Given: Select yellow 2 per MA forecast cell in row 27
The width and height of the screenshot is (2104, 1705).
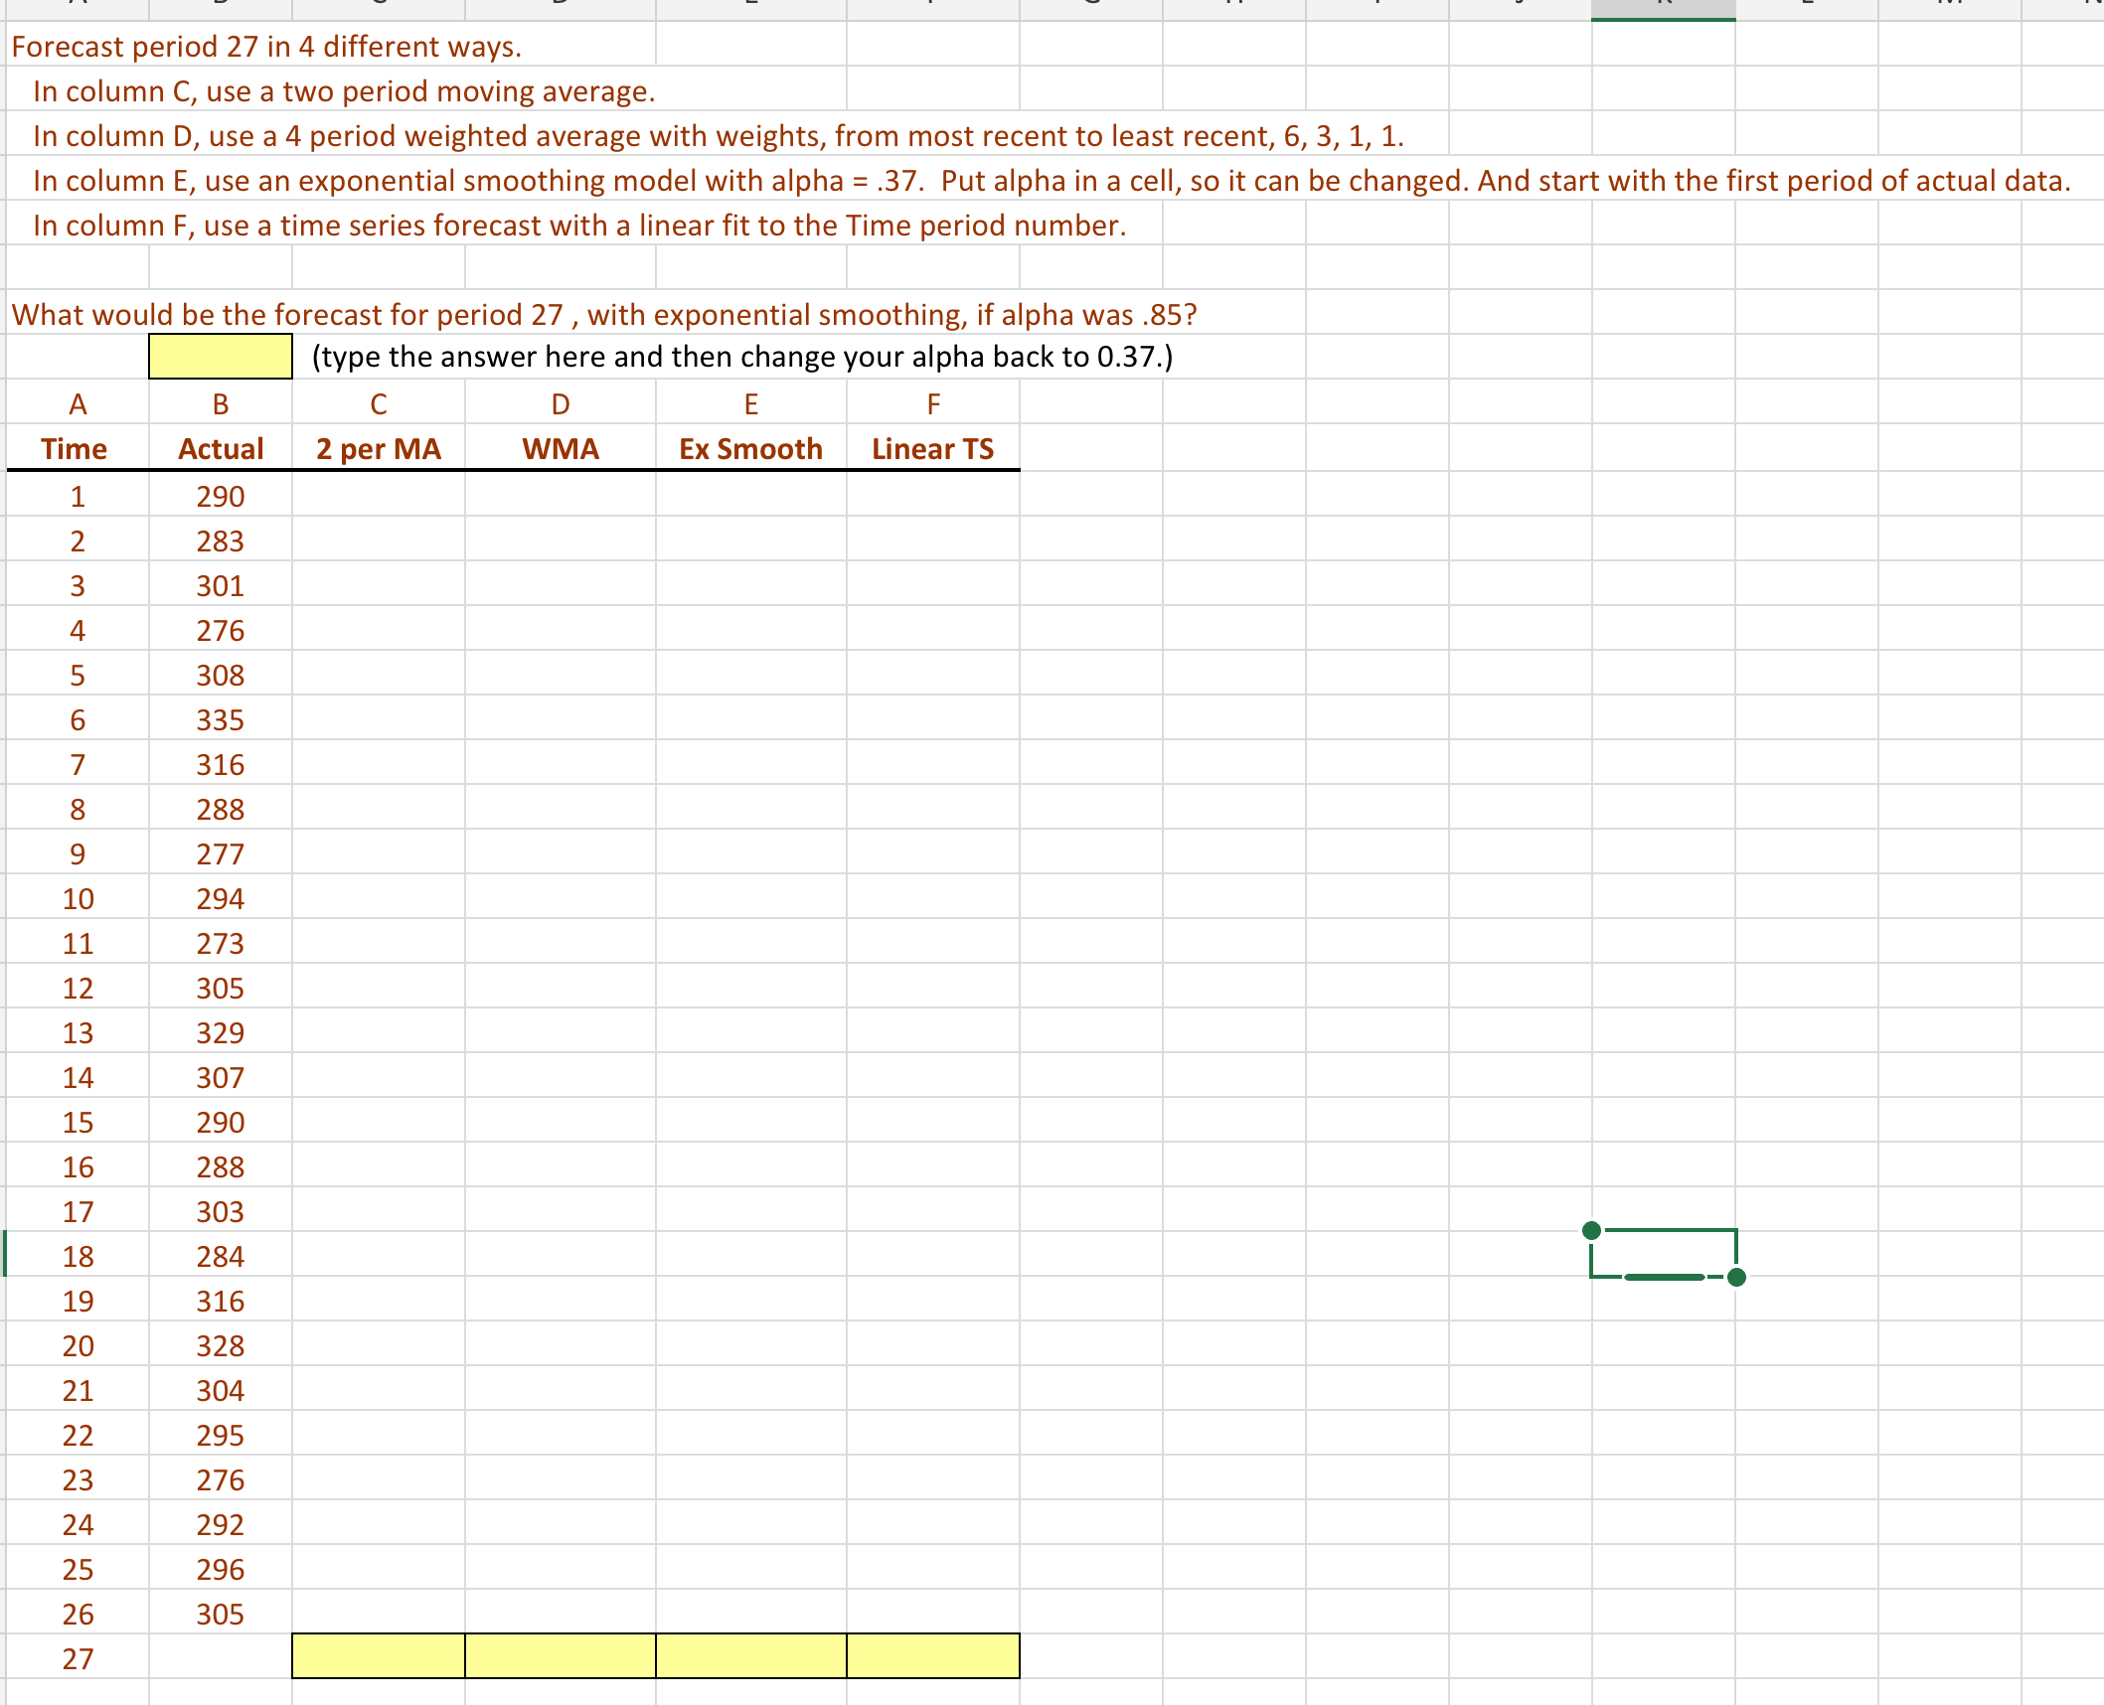Looking at the screenshot, I should pos(378,1656).
